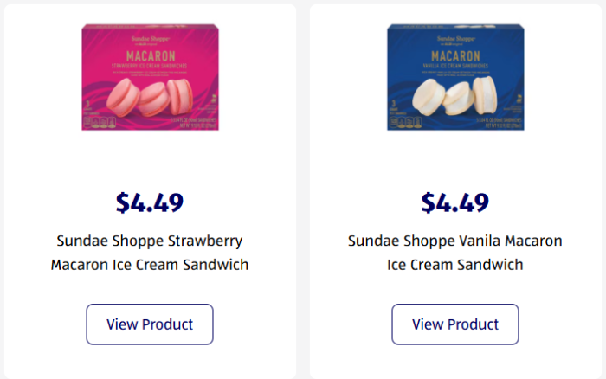
Task: Click the strawberry macaron box image
Action: [x=150, y=78]
